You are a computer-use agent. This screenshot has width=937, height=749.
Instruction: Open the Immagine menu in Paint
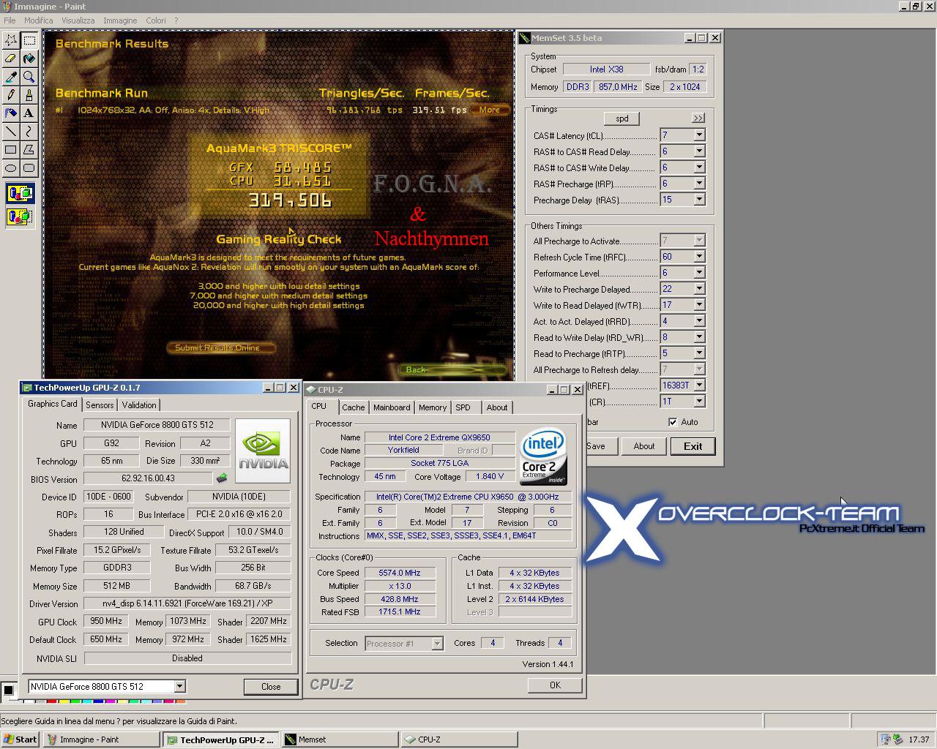click(x=120, y=20)
